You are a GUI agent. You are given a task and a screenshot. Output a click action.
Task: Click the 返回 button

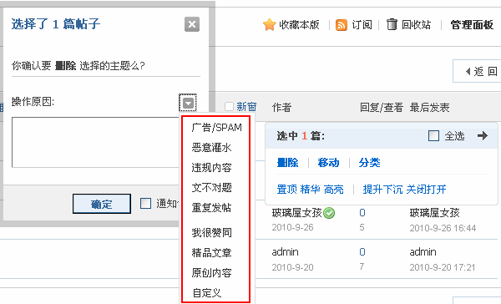[x=478, y=71]
